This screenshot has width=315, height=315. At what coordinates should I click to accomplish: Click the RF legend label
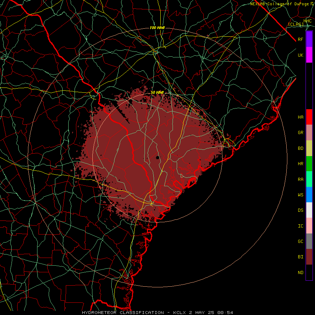point(300,39)
